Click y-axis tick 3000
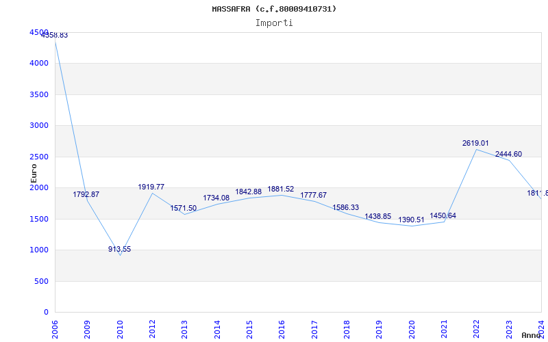This screenshot has width=548, height=342. tap(39, 125)
